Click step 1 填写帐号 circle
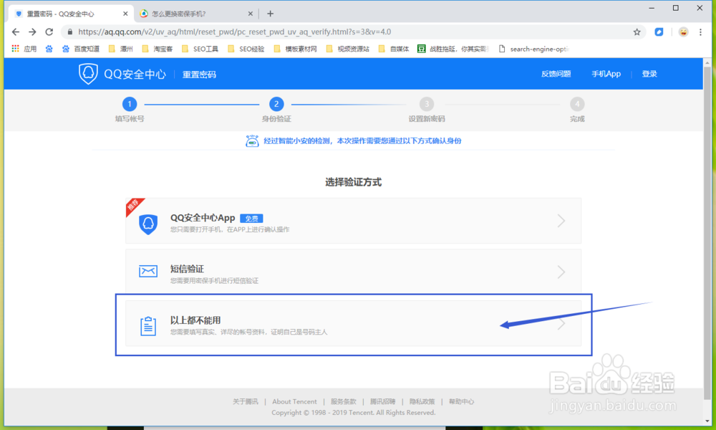The height and width of the screenshot is (430, 716). 129,104
